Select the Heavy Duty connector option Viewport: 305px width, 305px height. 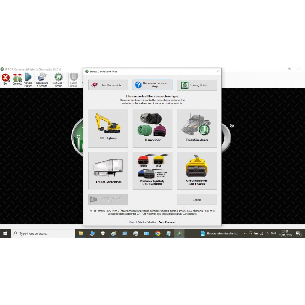click(152, 128)
